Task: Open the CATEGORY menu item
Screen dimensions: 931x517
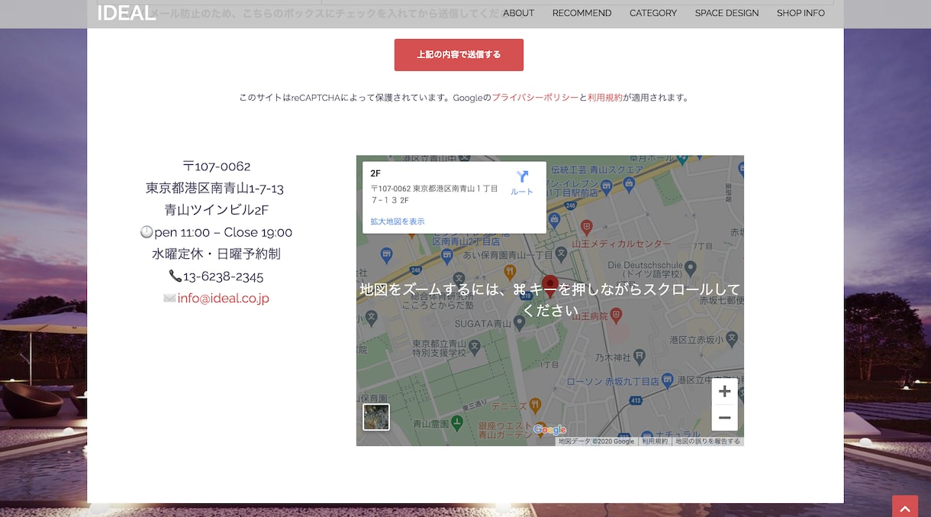Action: tap(653, 13)
